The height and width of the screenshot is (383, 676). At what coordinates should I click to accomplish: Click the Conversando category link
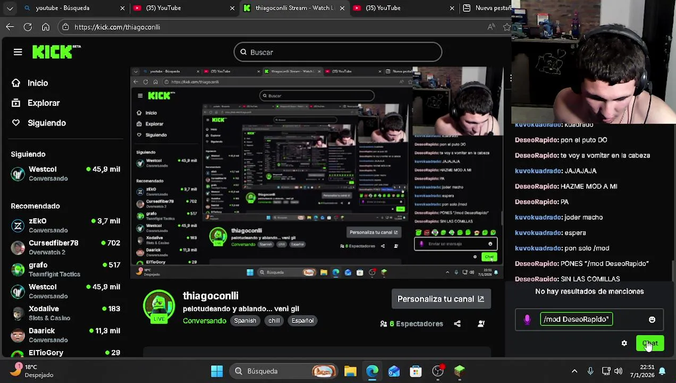(x=205, y=321)
